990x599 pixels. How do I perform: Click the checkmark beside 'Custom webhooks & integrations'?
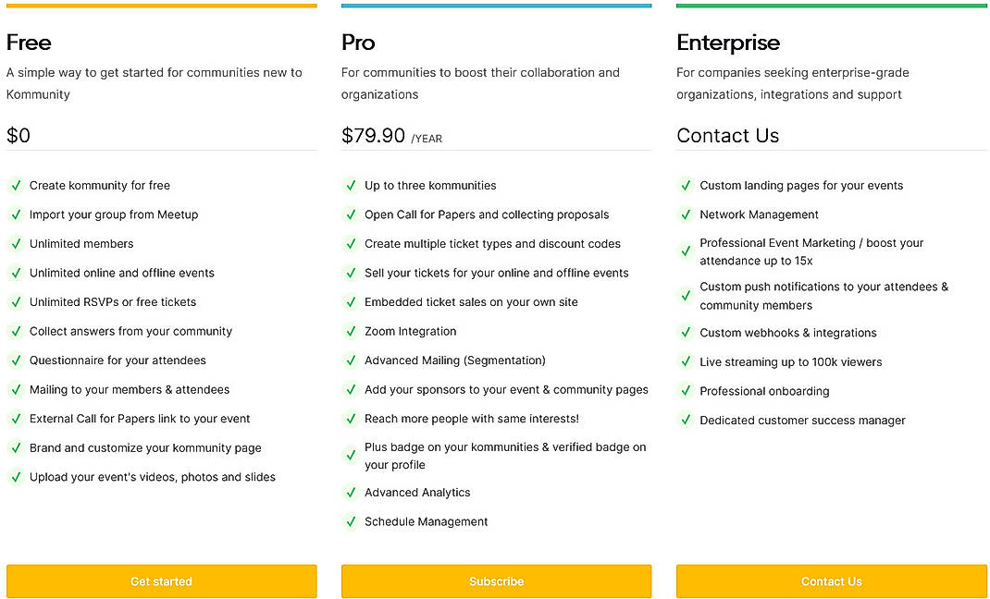click(686, 333)
